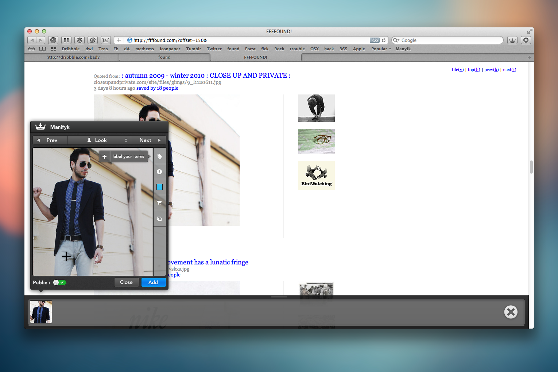Click the next(j) link

click(x=509, y=70)
